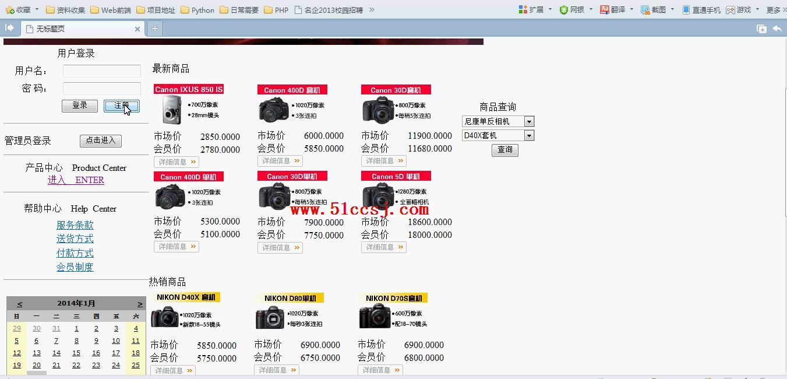
Task: Open the D40X套机 model dropdown
Action: 498,135
